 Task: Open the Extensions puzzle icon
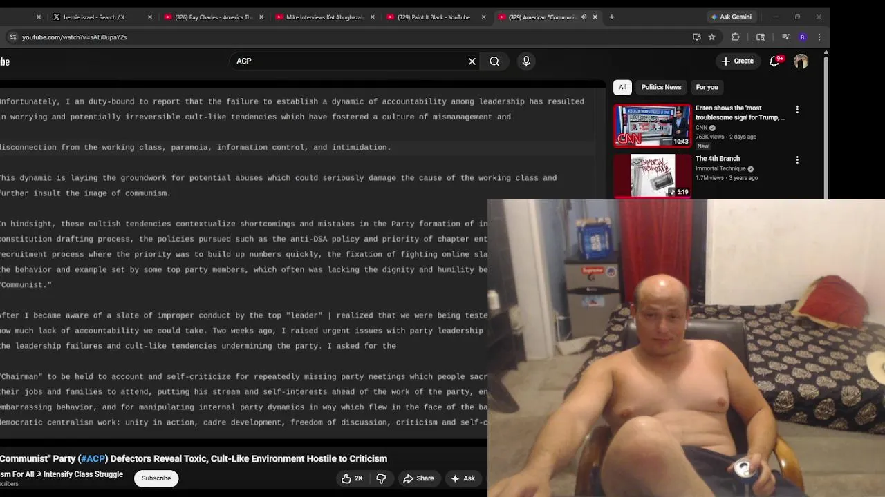[736, 37]
